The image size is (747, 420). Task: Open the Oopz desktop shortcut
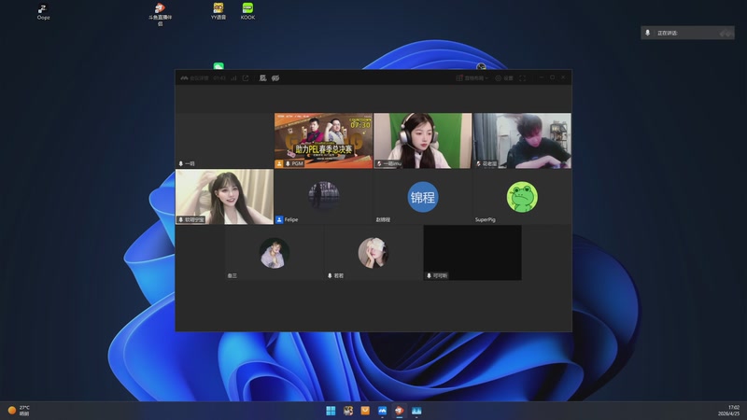[43, 12]
